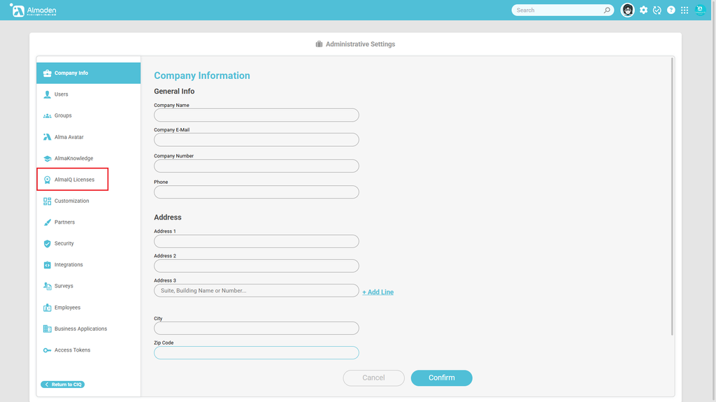Click the City input field
The height and width of the screenshot is (402, 716).
256,328
